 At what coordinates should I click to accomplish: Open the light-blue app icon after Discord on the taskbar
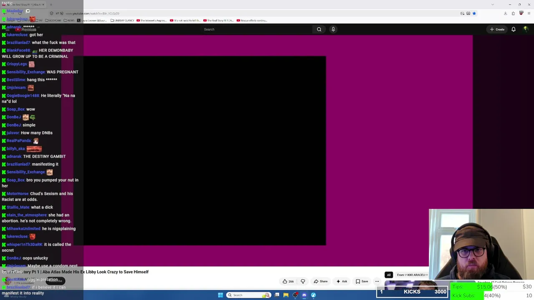click(x=313, y=295)
